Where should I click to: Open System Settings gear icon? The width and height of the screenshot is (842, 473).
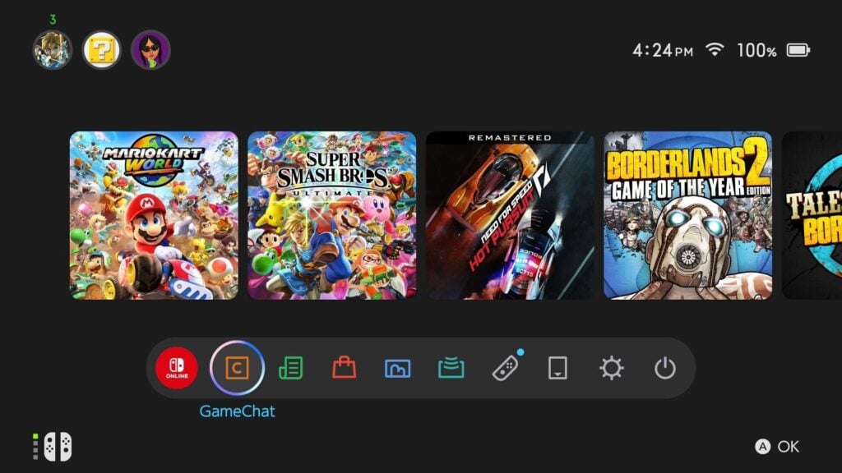pos(611,369)
